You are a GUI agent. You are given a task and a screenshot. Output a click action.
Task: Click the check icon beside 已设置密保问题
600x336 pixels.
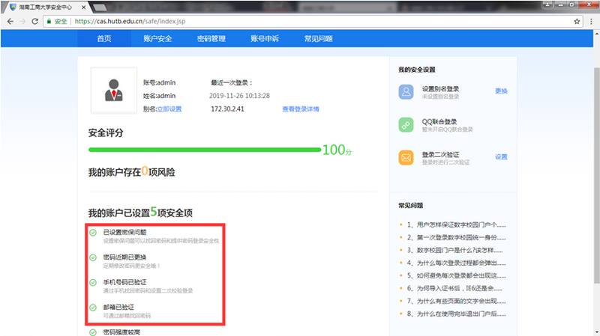[x=93, y=233]
